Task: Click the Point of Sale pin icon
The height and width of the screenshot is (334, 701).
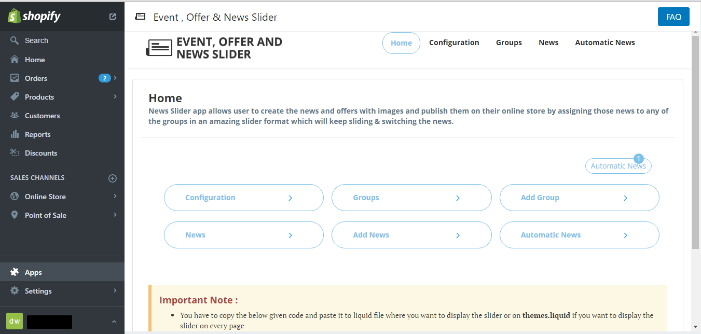Action: click(x=15, y=215)
